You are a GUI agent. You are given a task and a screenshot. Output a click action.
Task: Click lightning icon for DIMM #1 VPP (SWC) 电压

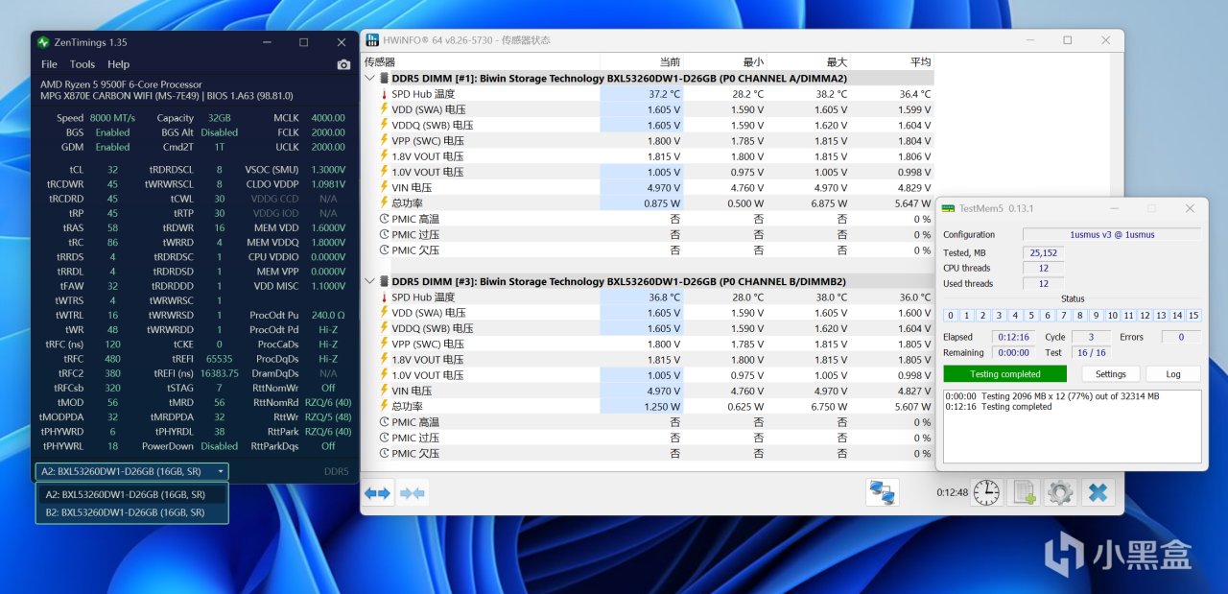tap(385, 141)
